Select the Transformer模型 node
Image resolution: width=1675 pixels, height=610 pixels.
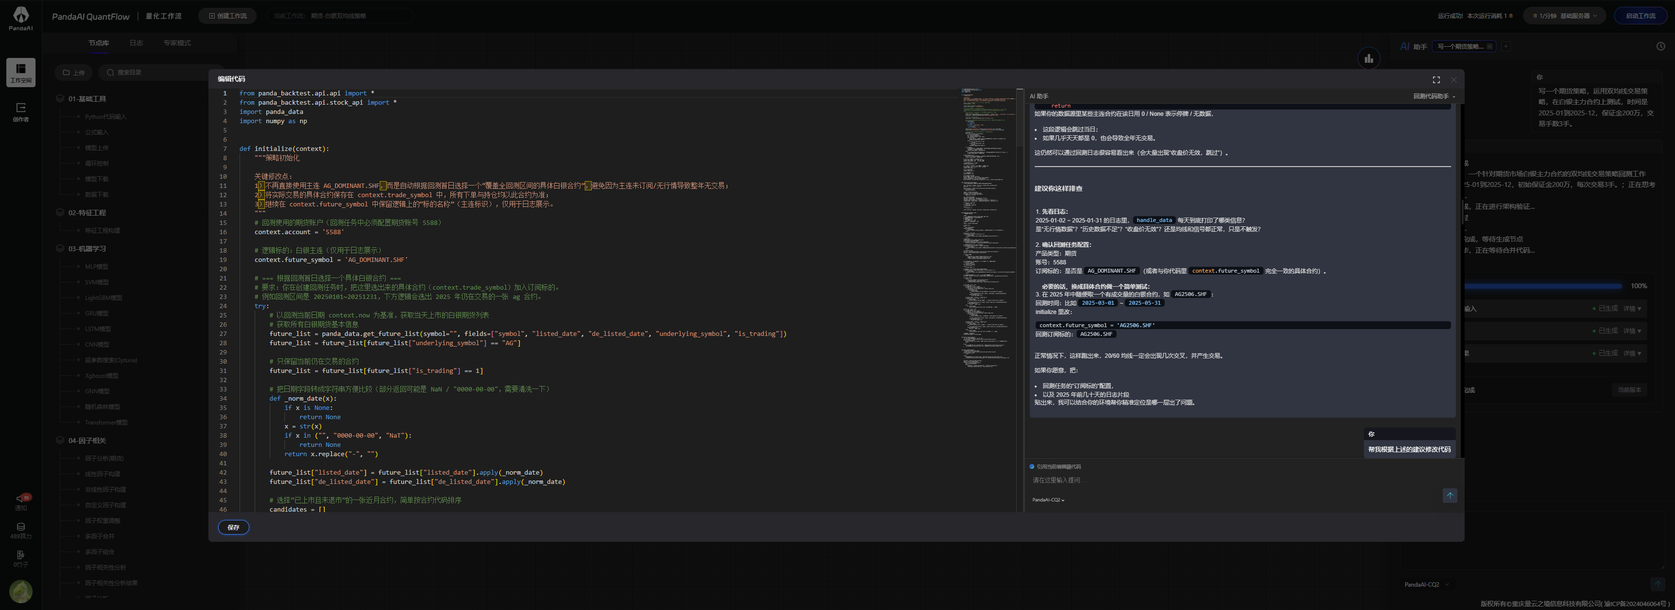point(106,423)
